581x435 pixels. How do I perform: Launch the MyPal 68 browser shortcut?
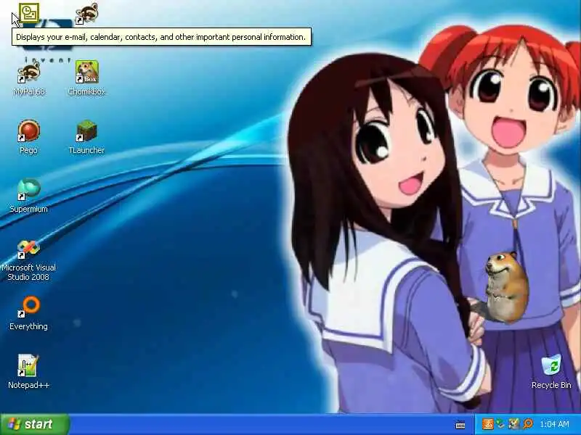29,79
